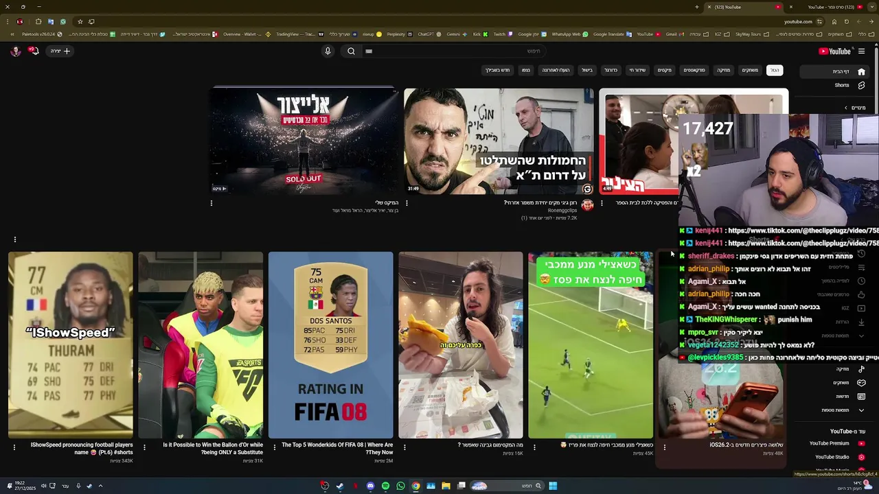Open options menu for FIFA 08 Wonderkids short

click(x=275, y=447)
